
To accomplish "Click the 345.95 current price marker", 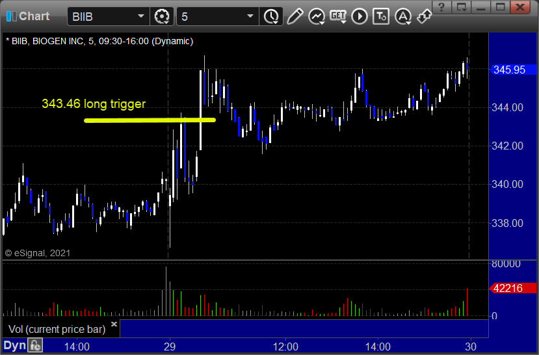I will (512, 70).
